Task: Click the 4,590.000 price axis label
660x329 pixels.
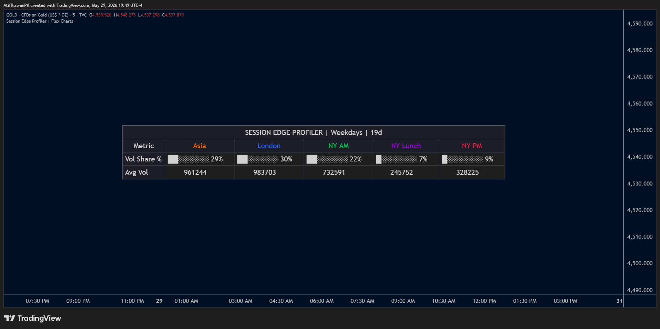Action: 639,24
